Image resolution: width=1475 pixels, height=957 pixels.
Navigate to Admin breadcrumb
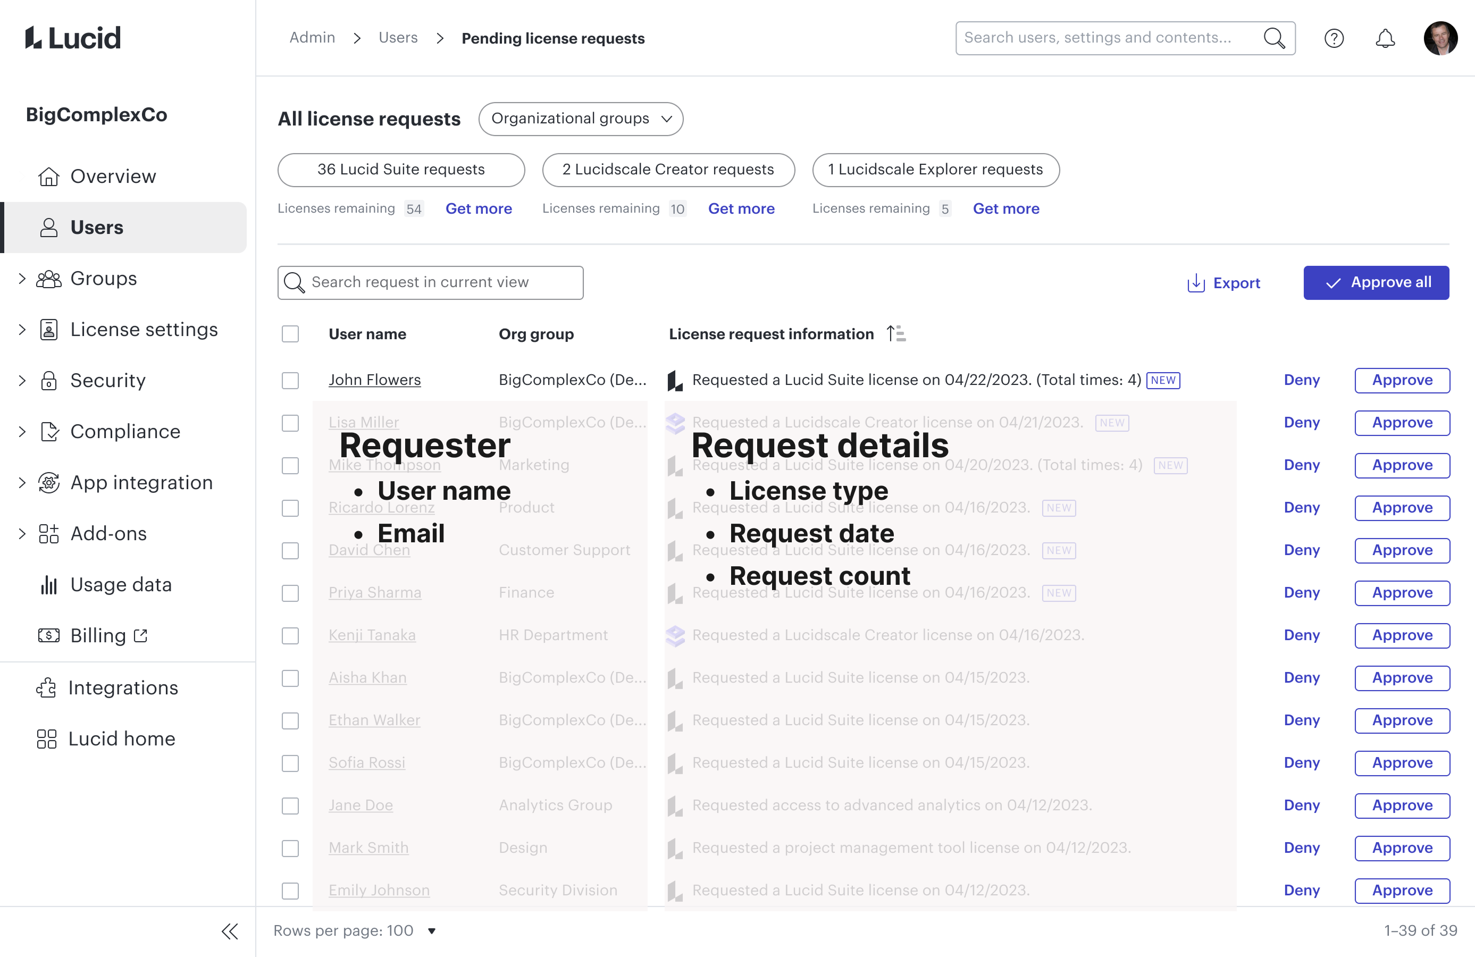(x=312, y=38)
